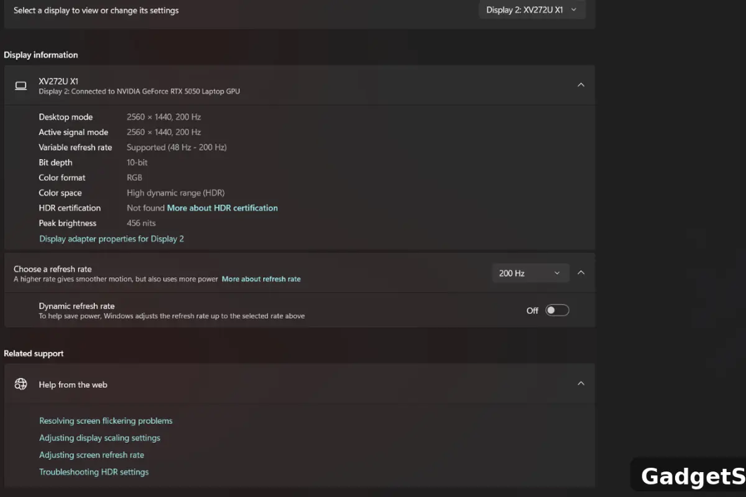Open More about HDR certification link

[223, 208]
